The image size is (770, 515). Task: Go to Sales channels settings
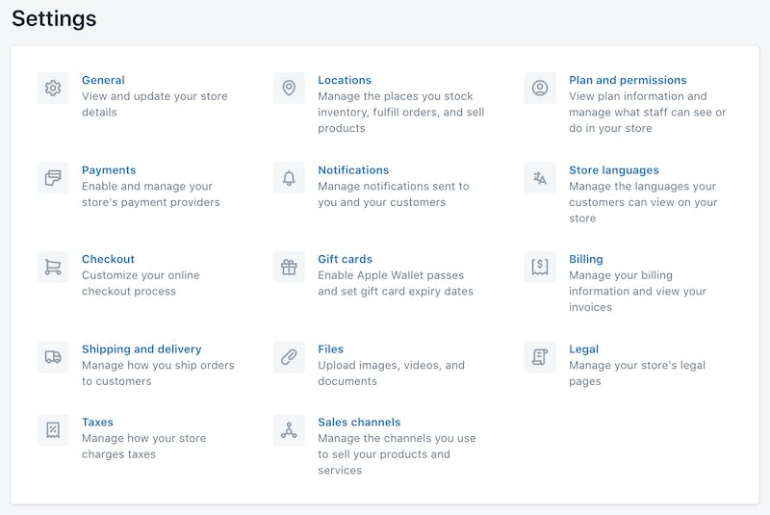click(359, 423)
